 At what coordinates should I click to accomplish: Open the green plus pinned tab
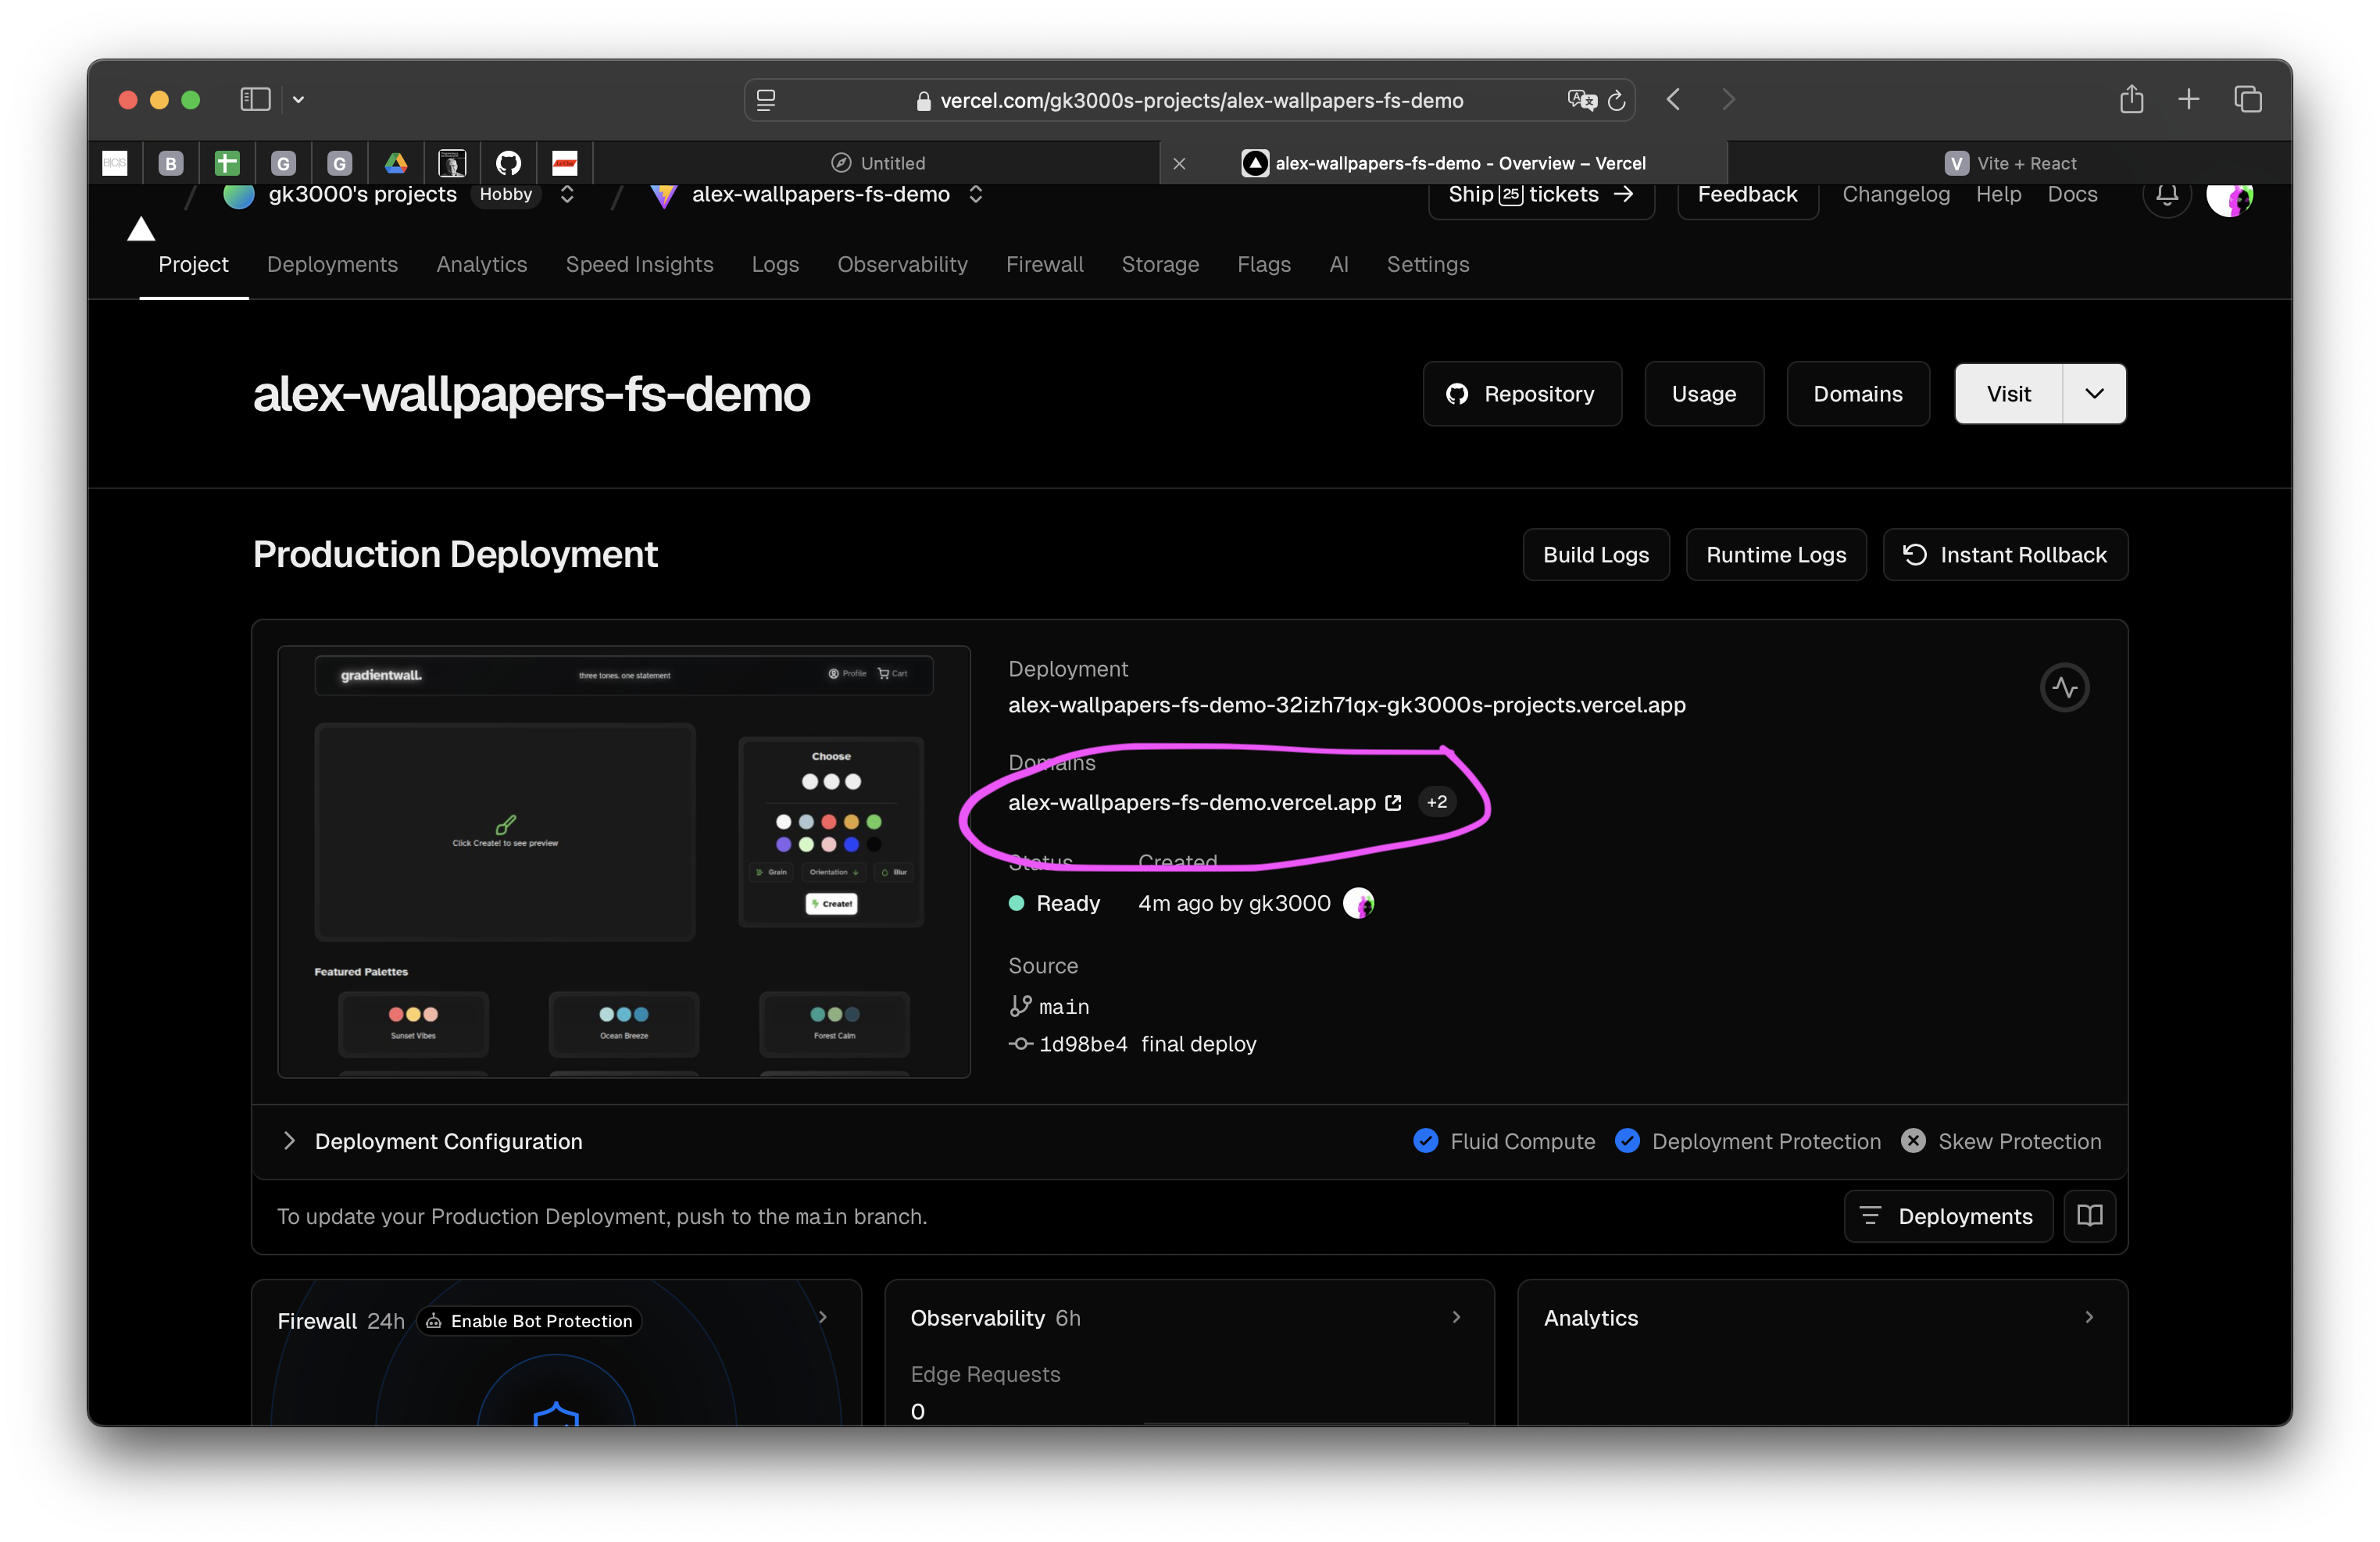(x=227, y=163)
